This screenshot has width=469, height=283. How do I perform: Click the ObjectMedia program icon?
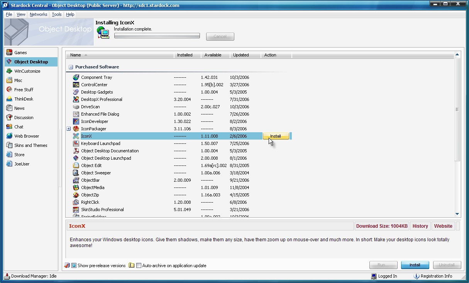click(x=76, y=188)
